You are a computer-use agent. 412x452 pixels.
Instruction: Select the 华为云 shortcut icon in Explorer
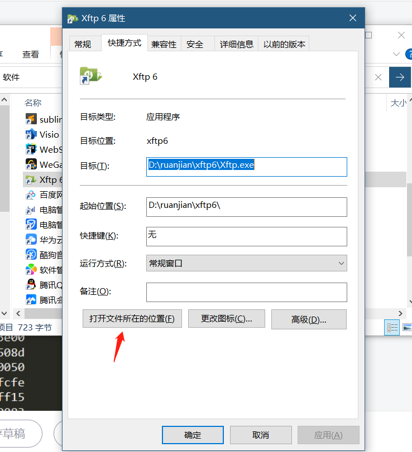[x=31, y=240]
